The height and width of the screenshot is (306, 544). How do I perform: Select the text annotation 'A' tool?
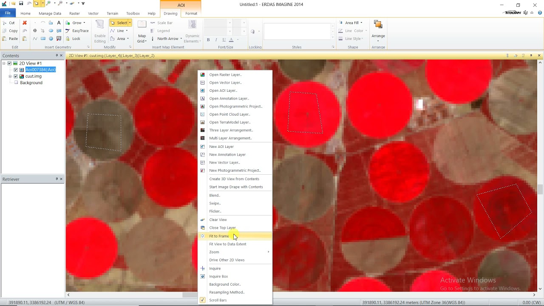click(59, 23)
